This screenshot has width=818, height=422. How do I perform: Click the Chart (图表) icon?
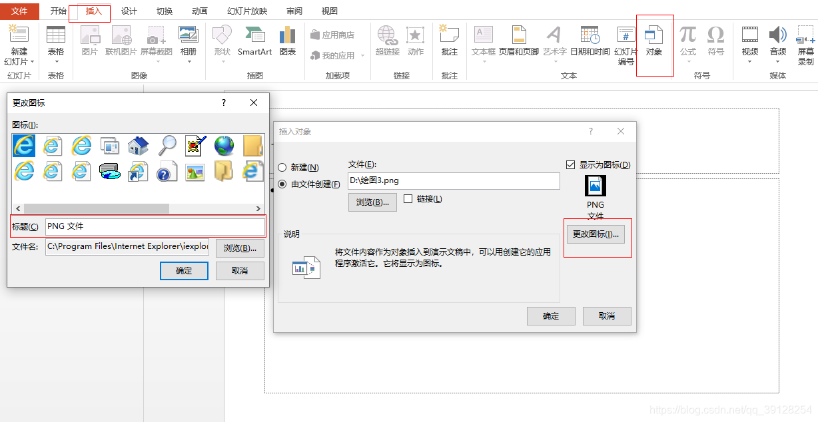point(288,35)
